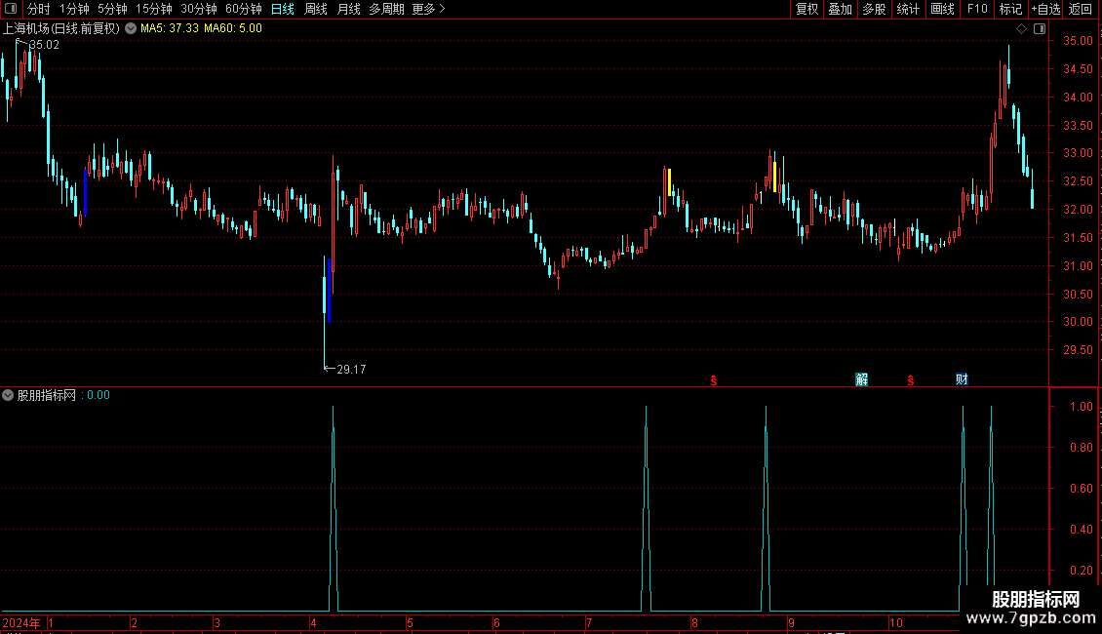This screenshot has width=1102, height=634.
Task: Expand the 更多 periods menu
Action: (x=429, y=9)
